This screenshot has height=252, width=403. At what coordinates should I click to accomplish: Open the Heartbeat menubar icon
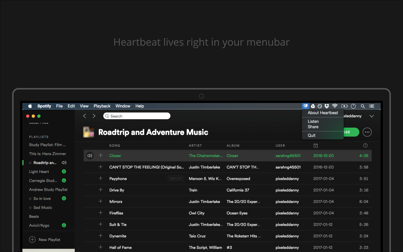pos(305,106)
